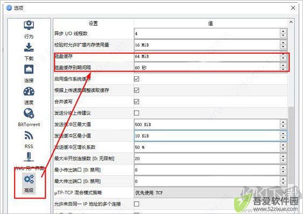The image size is (303, 214).
Task: Close the 选项 dialog window
Action: click(293, 8)
